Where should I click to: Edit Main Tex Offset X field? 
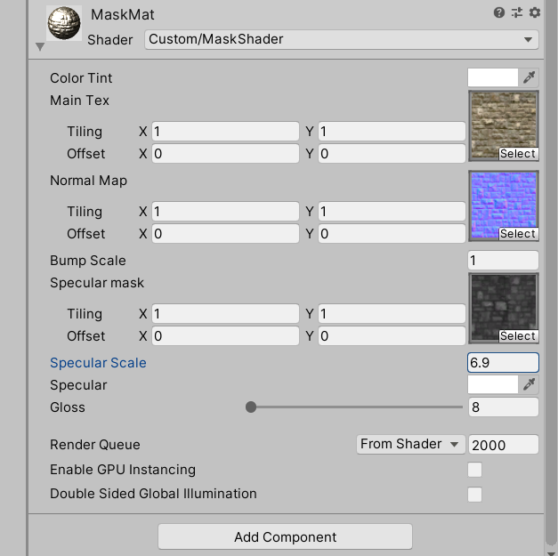pyautogui.click(x=225, y=154)
